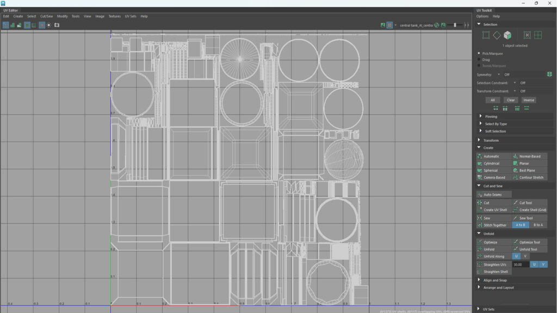
Task: Toggle the grid display icon in the toolbar
Action: 42,25
